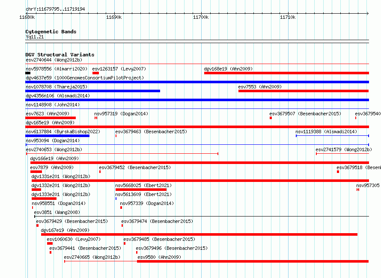Open variant esv7553 (Ahn2009)

tap(260, 87)
